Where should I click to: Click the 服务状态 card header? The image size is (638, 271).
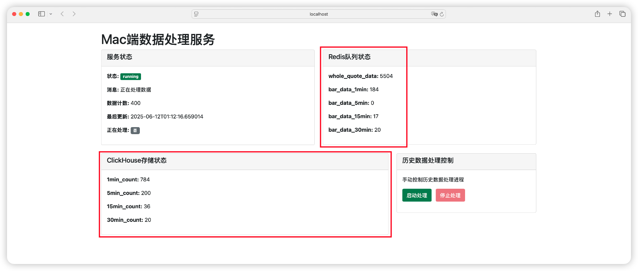point(208,58)
